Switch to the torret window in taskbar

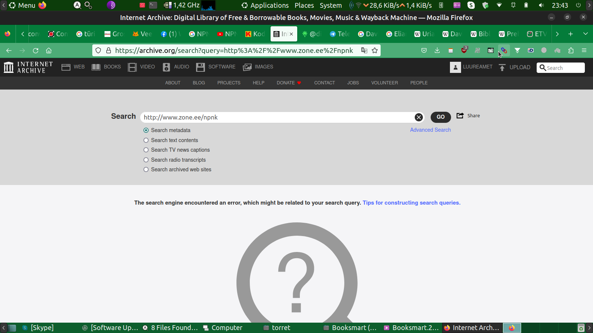coord(277,328)
